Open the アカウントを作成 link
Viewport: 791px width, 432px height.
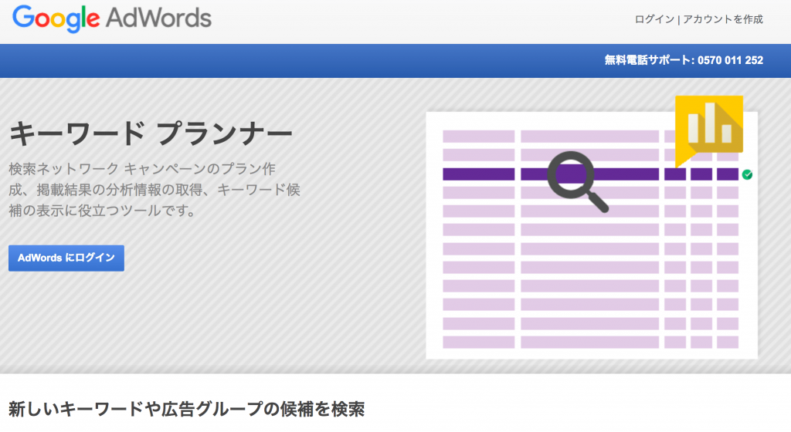point(723,19)
